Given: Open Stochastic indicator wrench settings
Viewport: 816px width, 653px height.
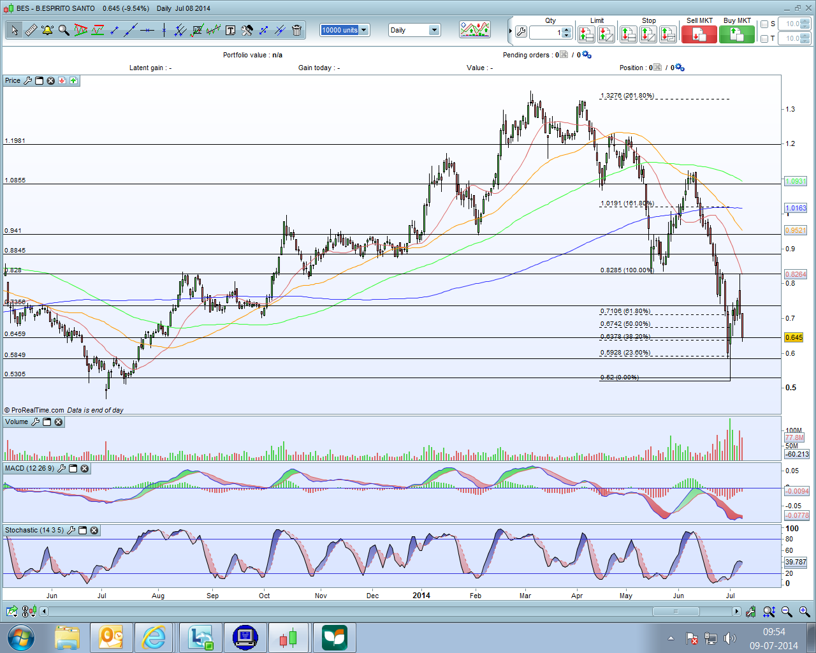Looking at the screenshot, I should (x=71, y=531).
